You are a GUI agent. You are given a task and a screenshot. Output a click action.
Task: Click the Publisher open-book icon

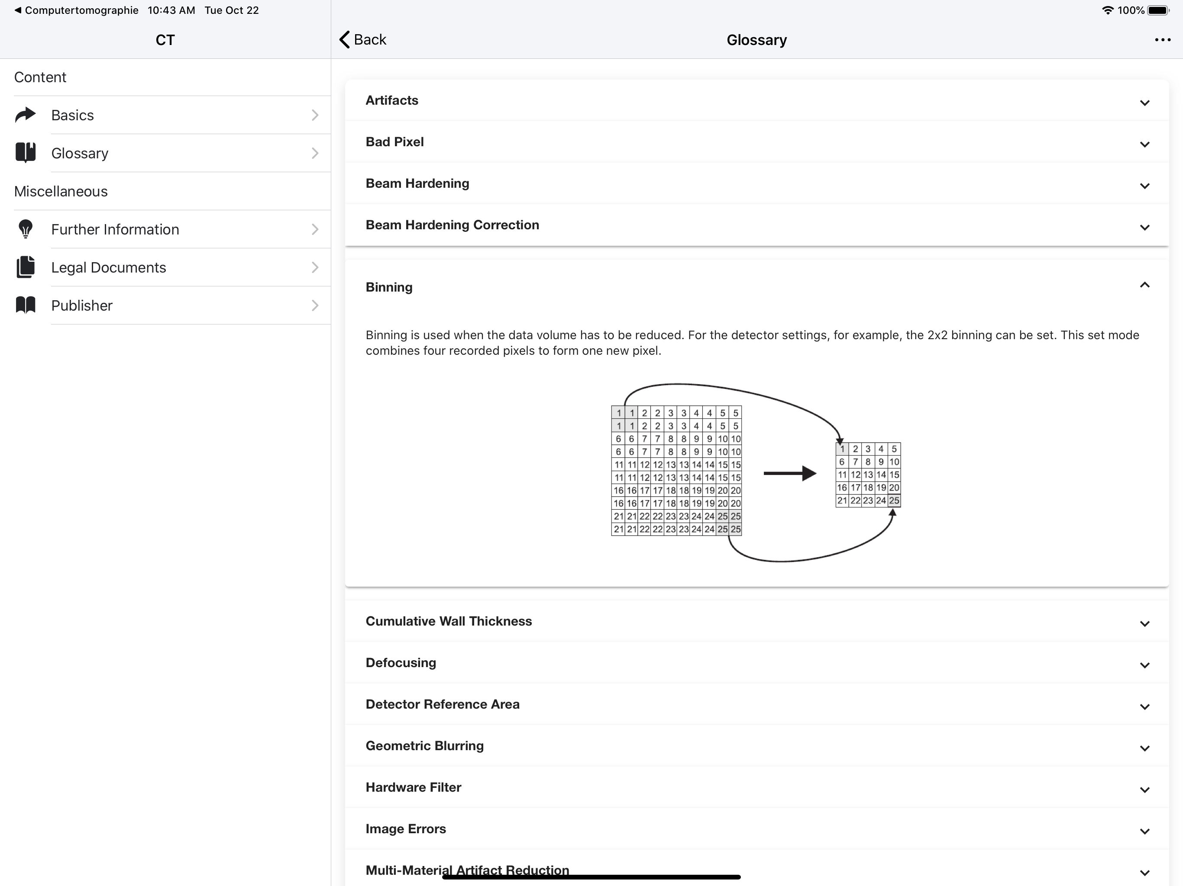(25, 305)
